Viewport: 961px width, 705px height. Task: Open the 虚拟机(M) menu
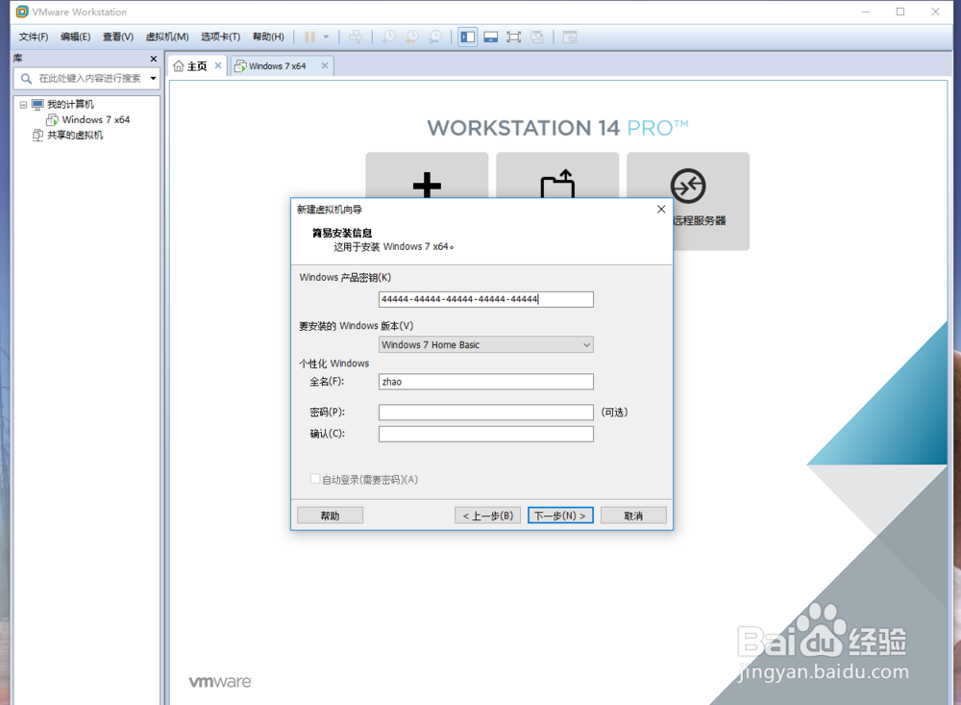[166, 37]
